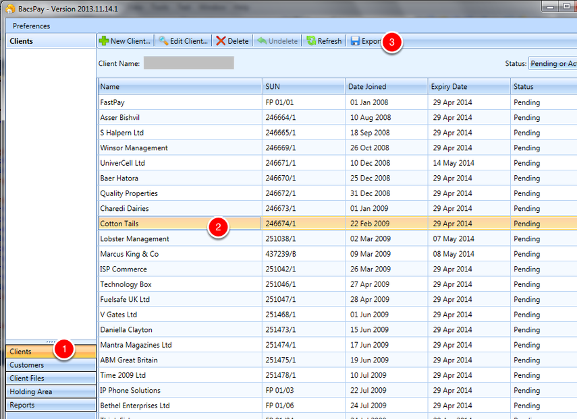
Task: Click SUN value FP 01/03
Action: click(279, 390)
